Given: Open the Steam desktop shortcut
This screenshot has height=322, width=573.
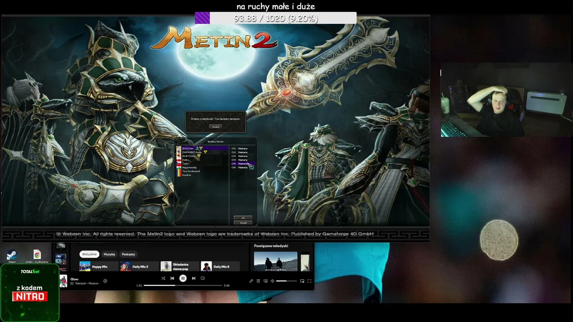Looking at the screenshot, I should coord(12,256).
